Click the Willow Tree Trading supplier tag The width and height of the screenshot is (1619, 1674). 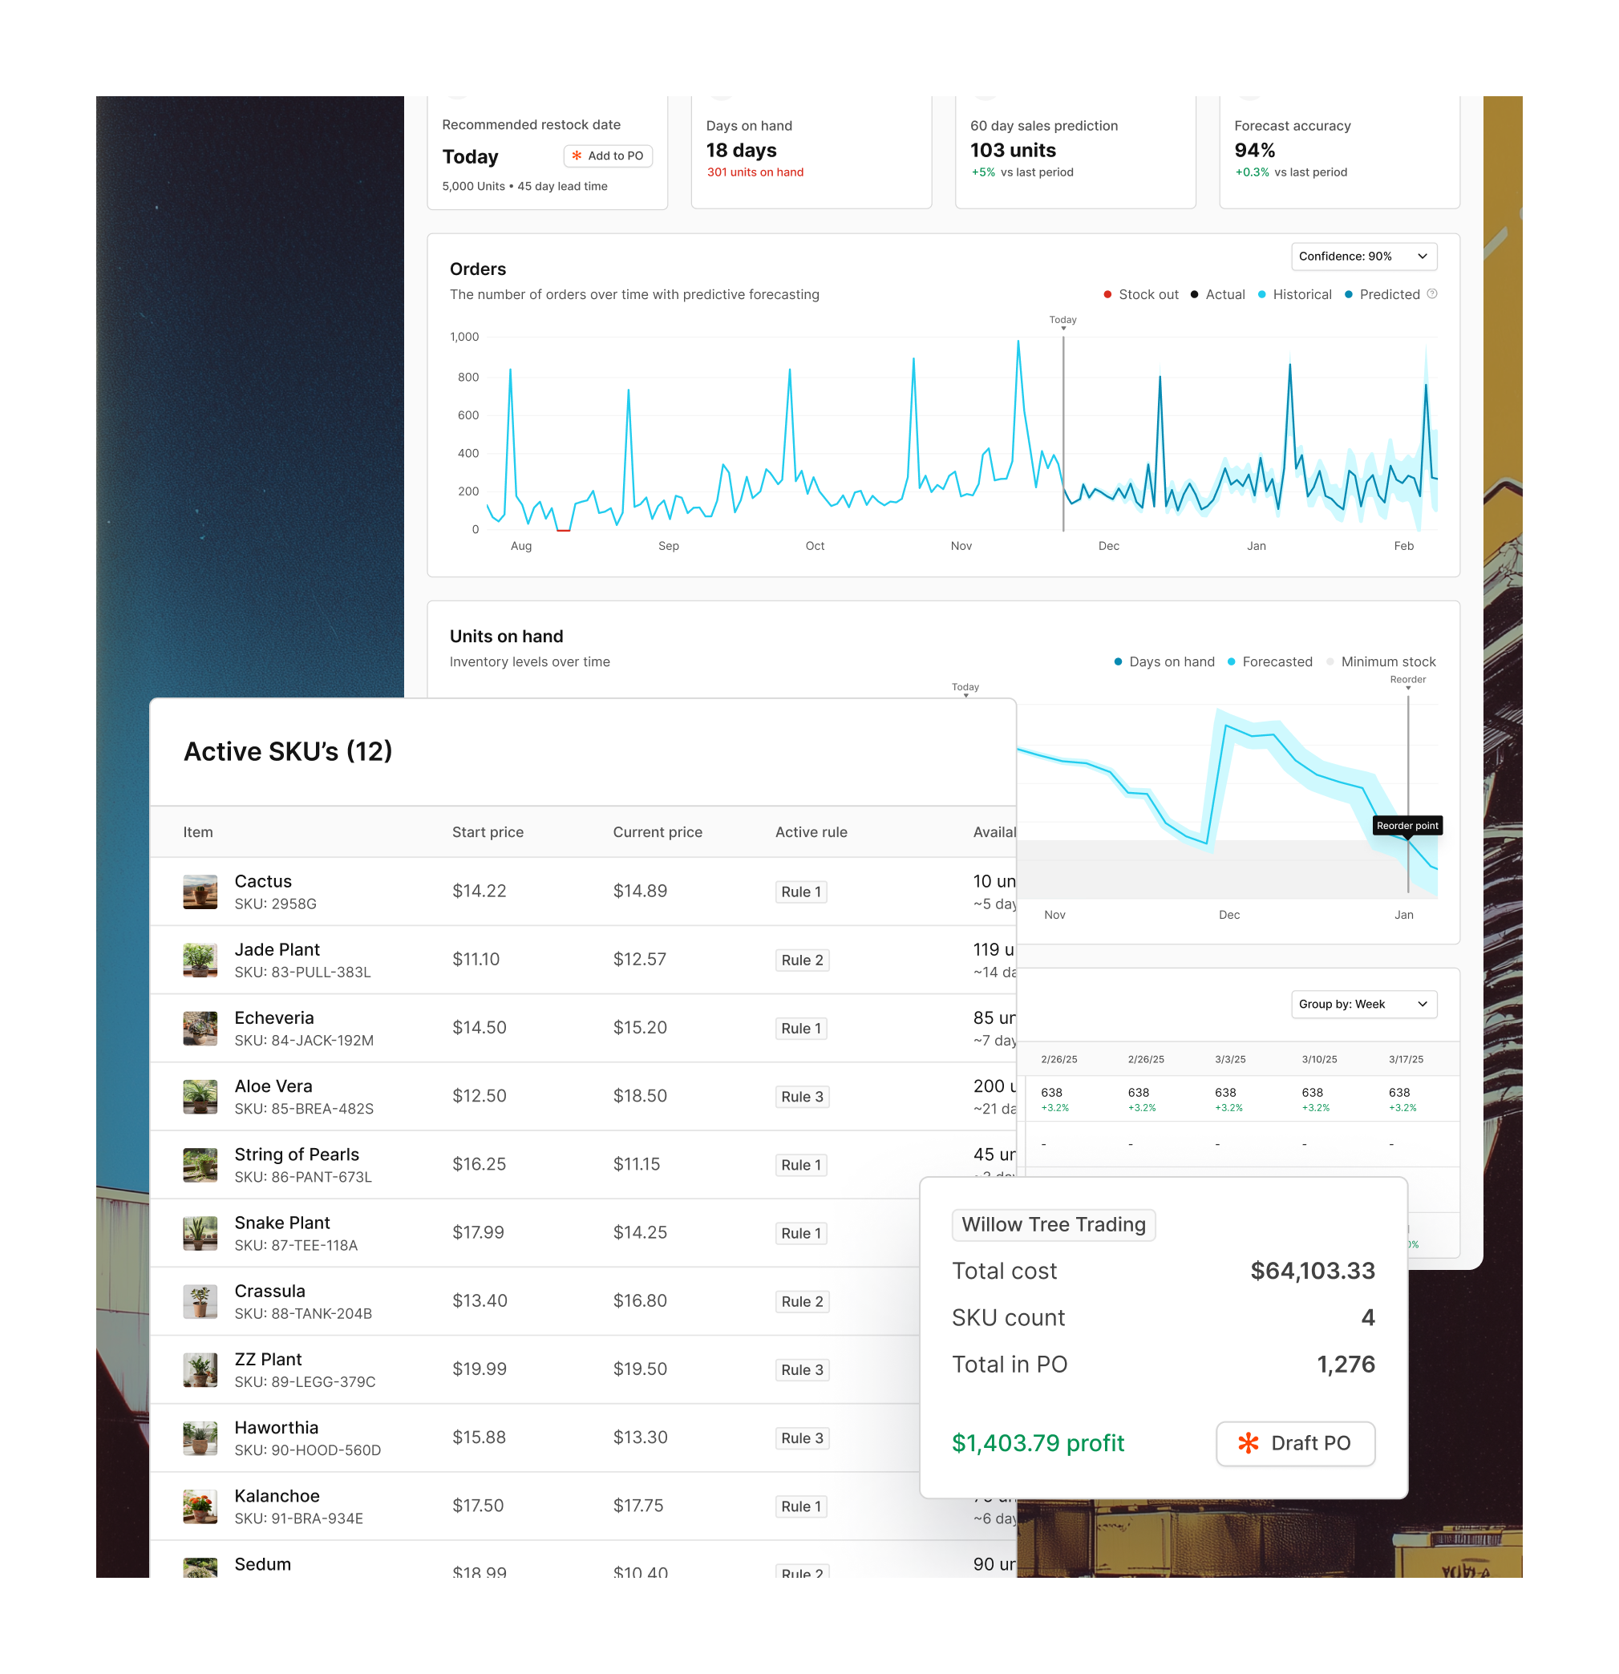(x=1053, y=1225)
